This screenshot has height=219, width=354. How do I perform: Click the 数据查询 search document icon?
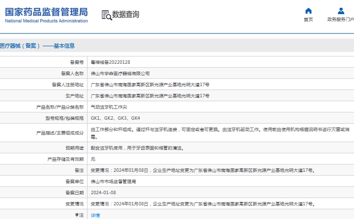(x=107, y=15)
